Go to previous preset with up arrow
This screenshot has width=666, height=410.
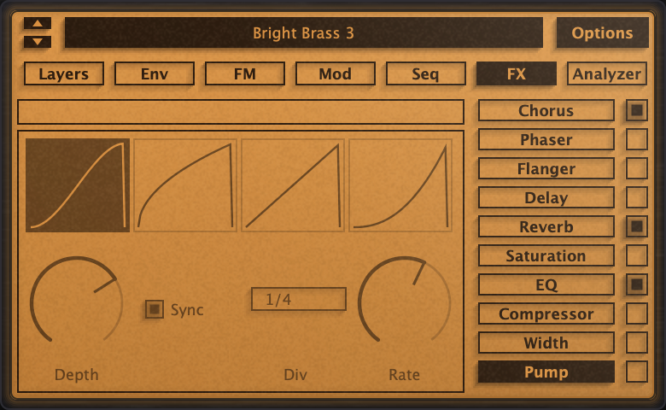(x=38, y=23)
